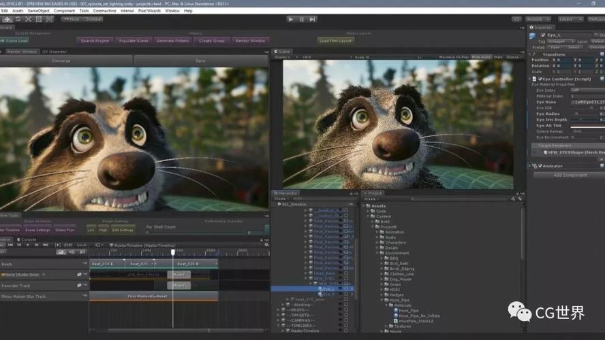Open the Cinemachine menu
Image resolution: width=605 pixels, height=340 pixels.
[x=104, y=11]
